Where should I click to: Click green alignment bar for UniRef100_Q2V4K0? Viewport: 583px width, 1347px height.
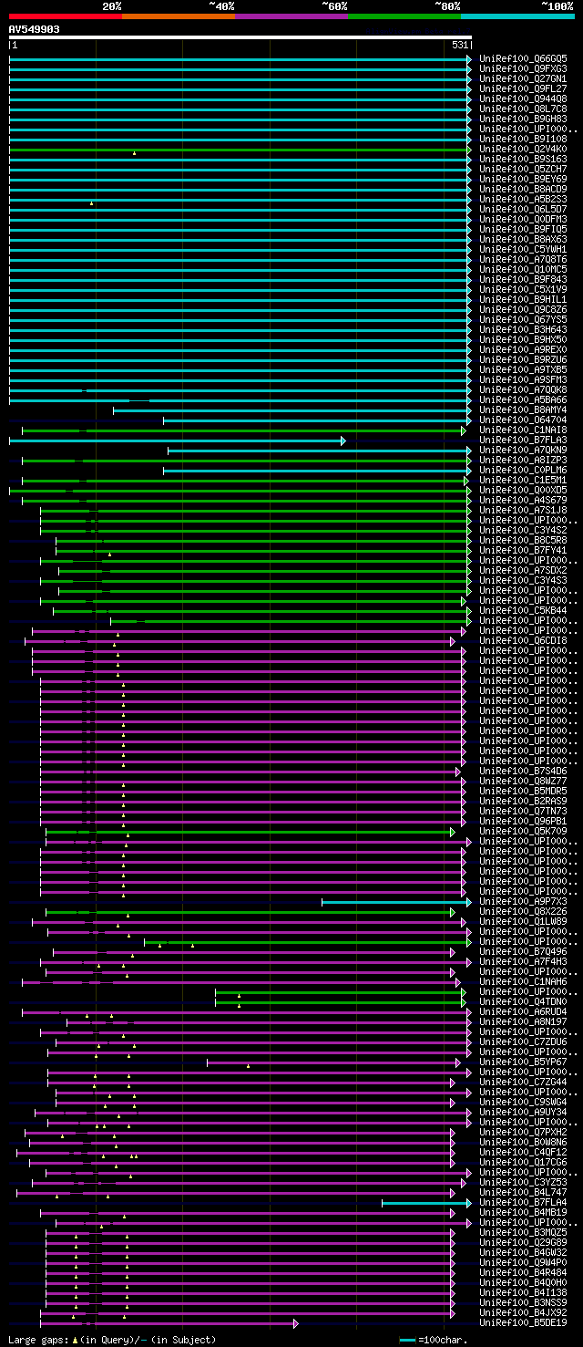coord(240,149)
